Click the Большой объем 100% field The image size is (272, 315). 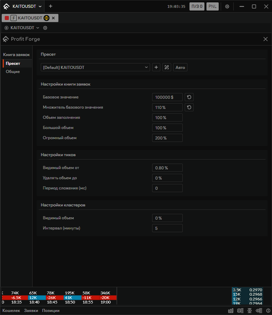[x=167, y=128]
